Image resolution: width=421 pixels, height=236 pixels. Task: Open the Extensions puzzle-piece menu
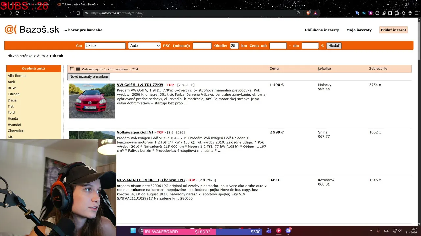(x=377, y=13)
